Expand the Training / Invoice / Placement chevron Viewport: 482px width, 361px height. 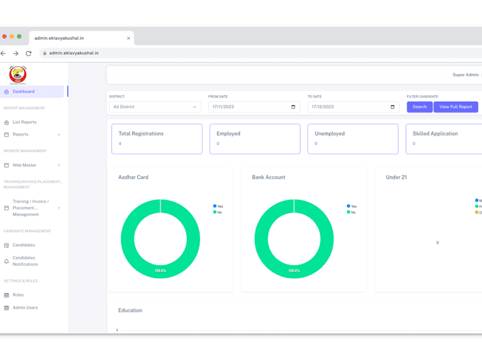(59, 208)
